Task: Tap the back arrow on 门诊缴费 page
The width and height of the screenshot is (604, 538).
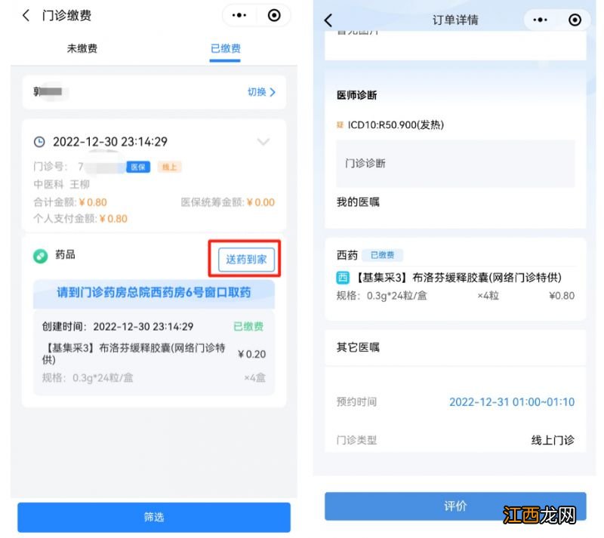Action: point(25,15)
